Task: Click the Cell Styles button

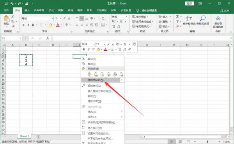Action: point(141,27)
